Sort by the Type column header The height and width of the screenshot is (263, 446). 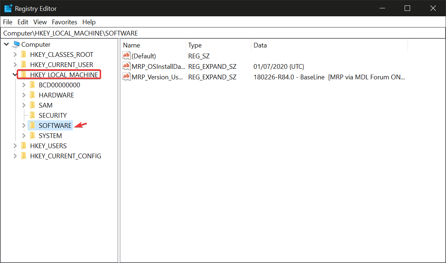tap(218, 45)
